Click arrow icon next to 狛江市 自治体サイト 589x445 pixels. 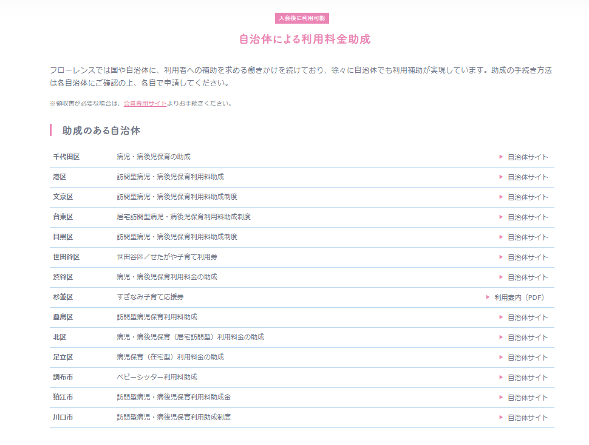pos(501,397)
